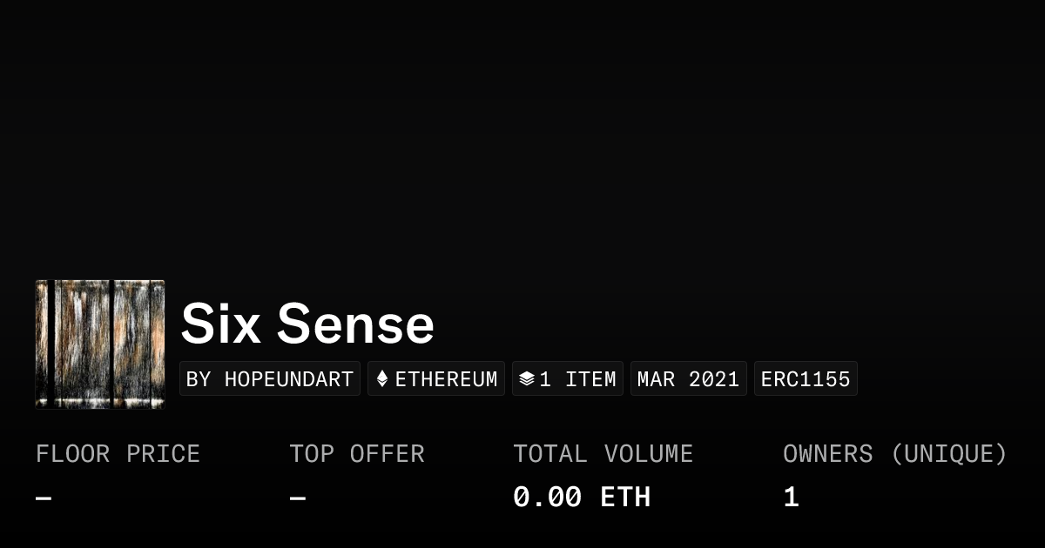Click the FLOOR PRICE label
The image size is (1045, 548).
point(118,454)
